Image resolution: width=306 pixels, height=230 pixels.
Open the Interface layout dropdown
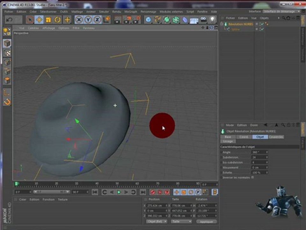pos(281,11)
